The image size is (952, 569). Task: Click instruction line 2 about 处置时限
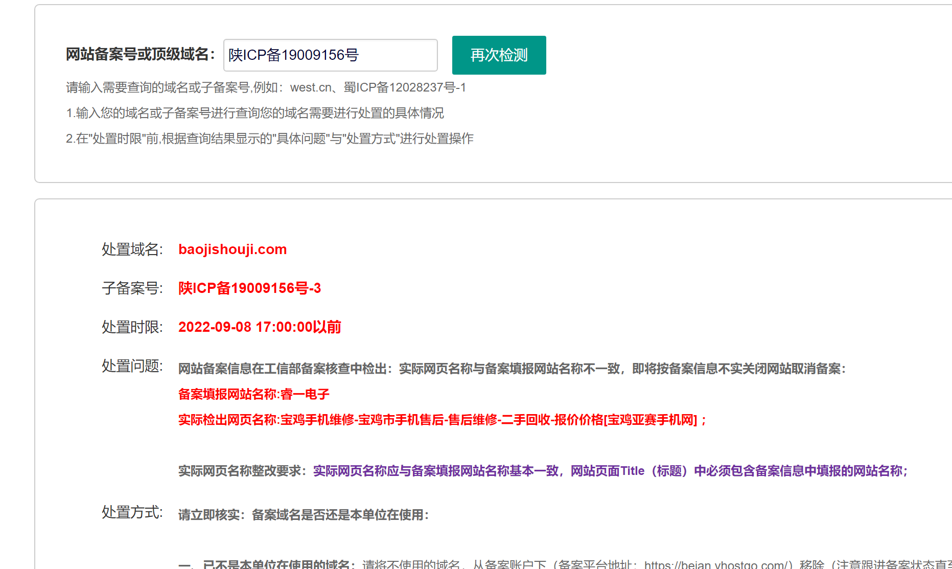pos(269,139)
